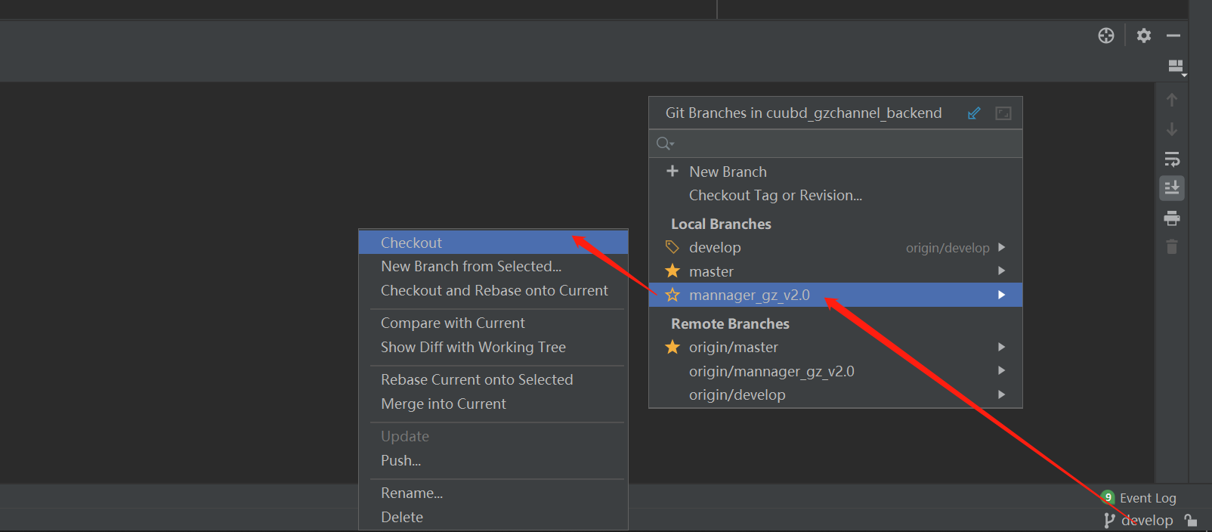Click the trash clear-all icon in the side toolbar
1212x532 pixels.
point(1172,247)
